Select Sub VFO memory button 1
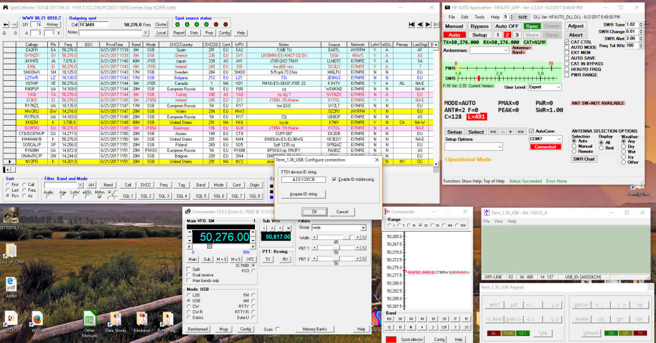The width and height of the screenshot is (656, 343). (x=264, y=228)
